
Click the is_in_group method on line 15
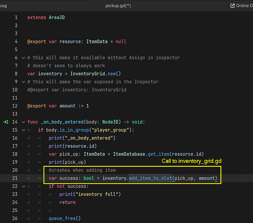coord(74,130)
